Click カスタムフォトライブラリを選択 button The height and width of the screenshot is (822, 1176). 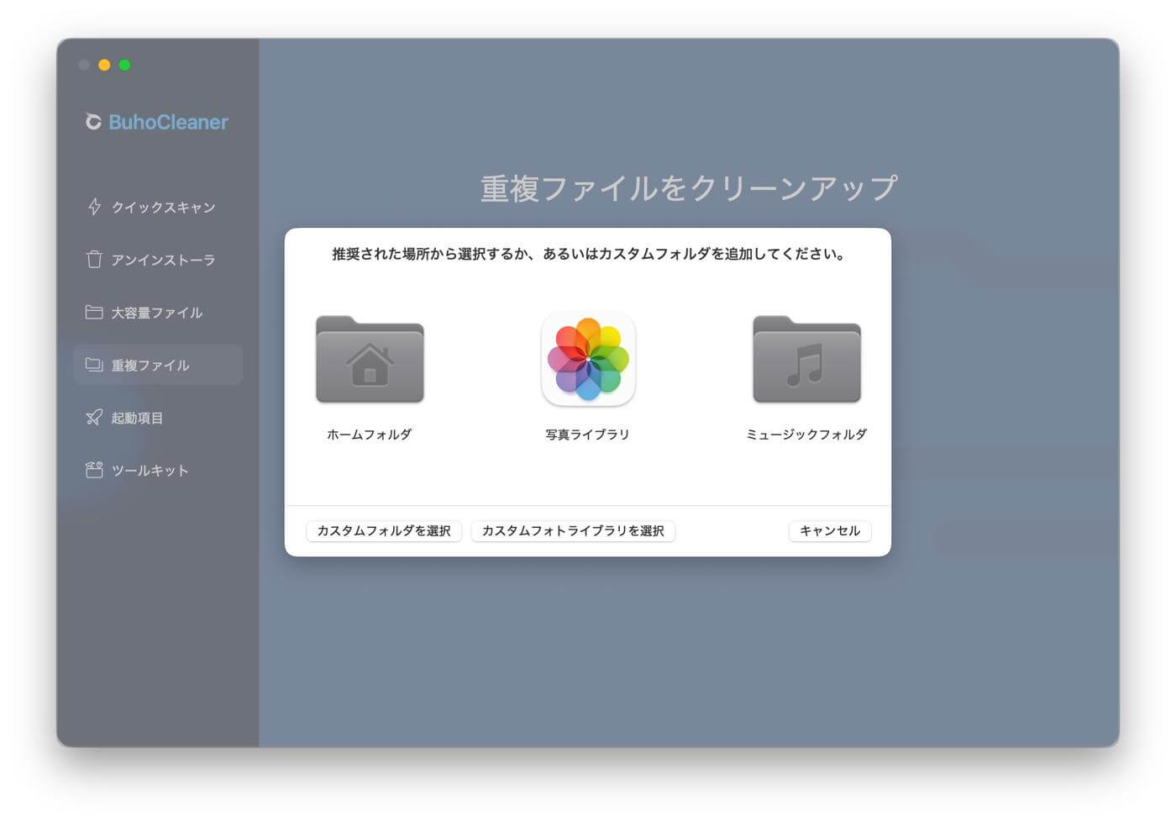click(x=573, y=530)
